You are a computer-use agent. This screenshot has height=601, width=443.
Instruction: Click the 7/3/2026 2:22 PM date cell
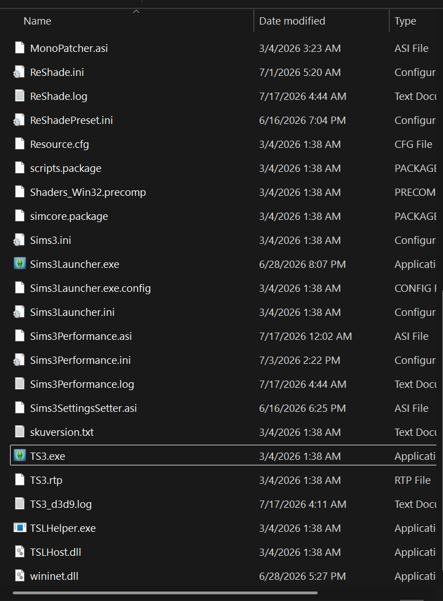coord(300,360)
